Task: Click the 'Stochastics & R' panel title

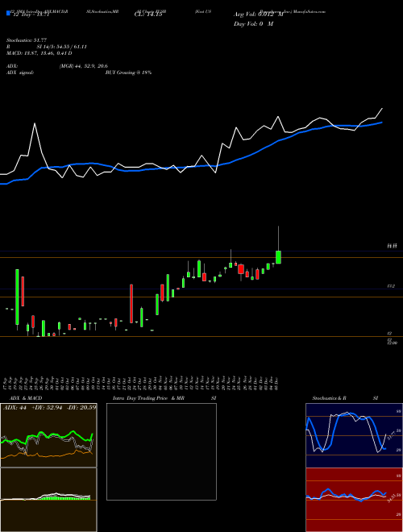Action: click(330, 398)
